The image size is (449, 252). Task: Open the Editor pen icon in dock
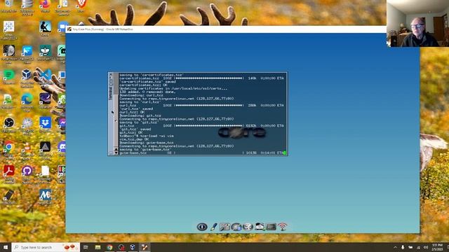(x=213, y=227)
